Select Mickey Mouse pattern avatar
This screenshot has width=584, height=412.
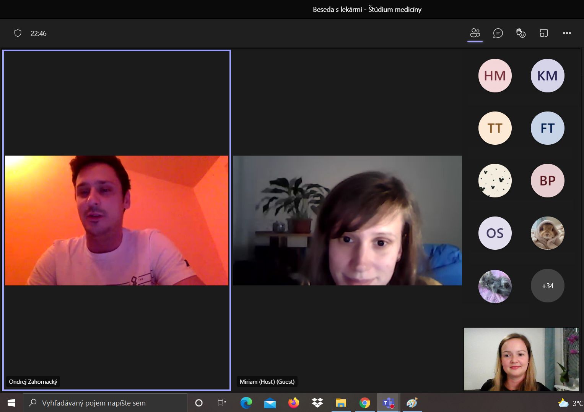tap(495, 181)
